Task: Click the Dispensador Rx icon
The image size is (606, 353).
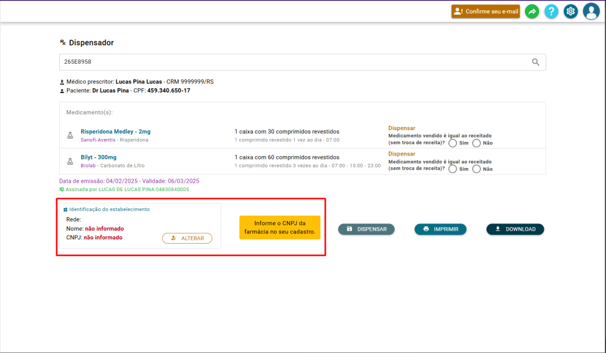Action: coord(63,43)
